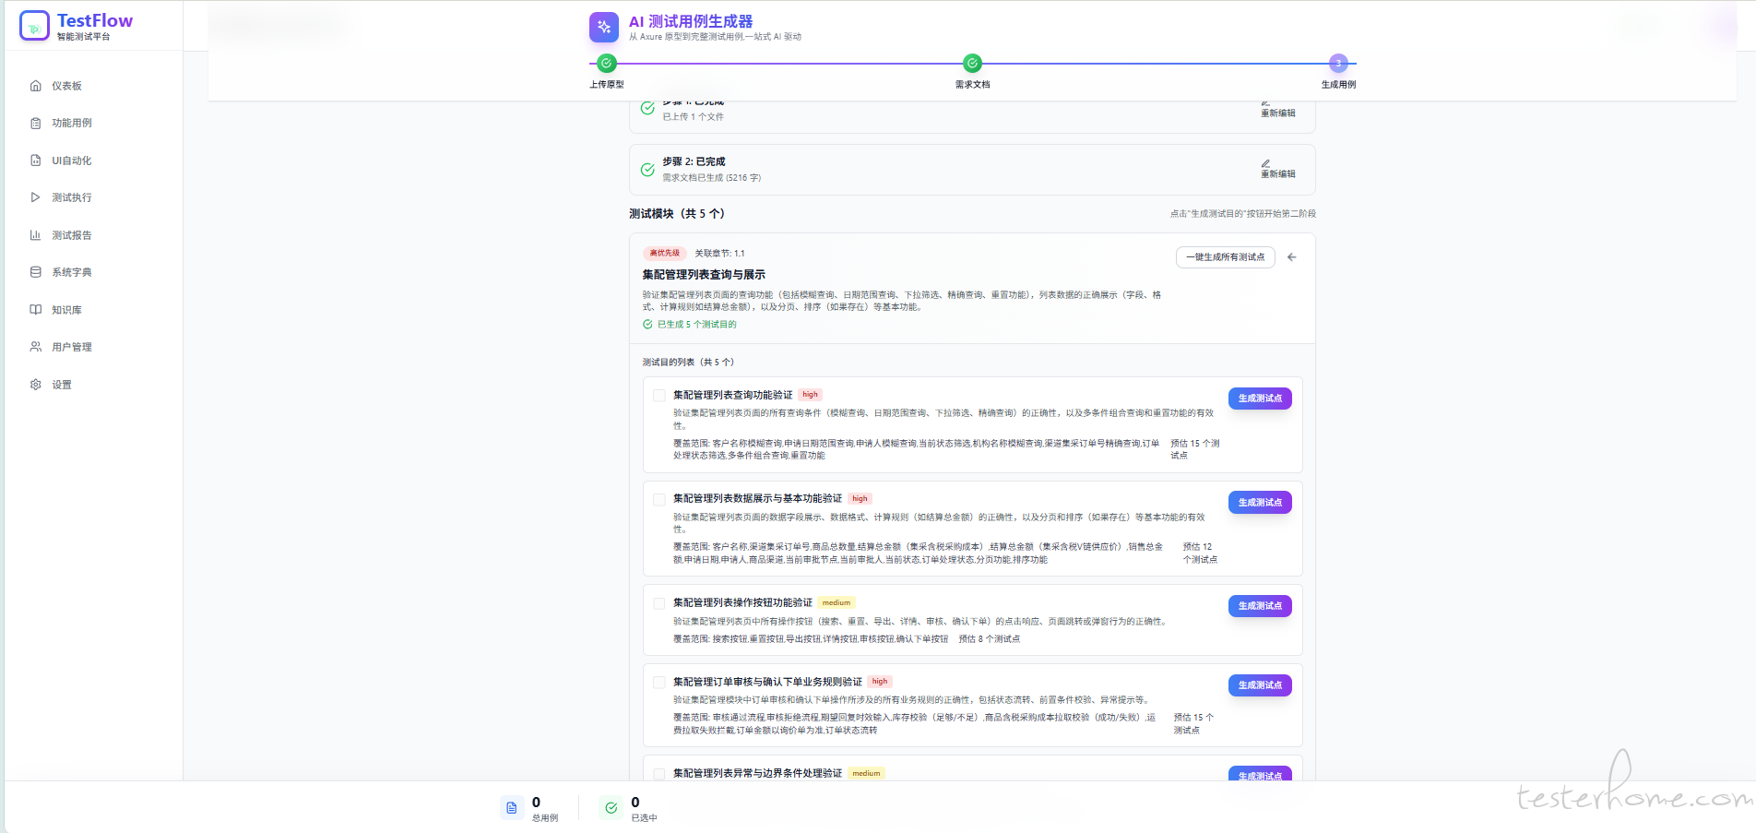The width and height of the screenshot is (1756, 833).
Task: Click the 设置 gear icon
Action: (x=36, y=385)
